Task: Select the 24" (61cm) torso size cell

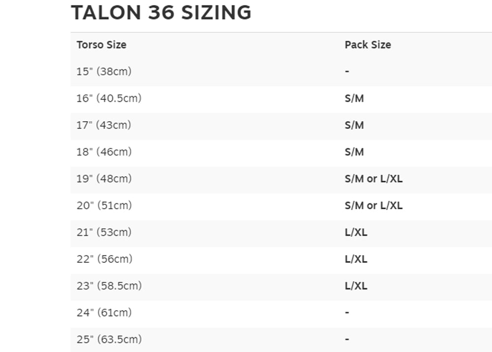Action: (x=104, y=313)
